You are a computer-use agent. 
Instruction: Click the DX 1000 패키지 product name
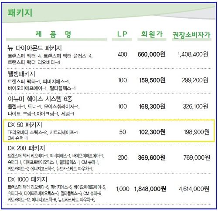tap(27, 179)
